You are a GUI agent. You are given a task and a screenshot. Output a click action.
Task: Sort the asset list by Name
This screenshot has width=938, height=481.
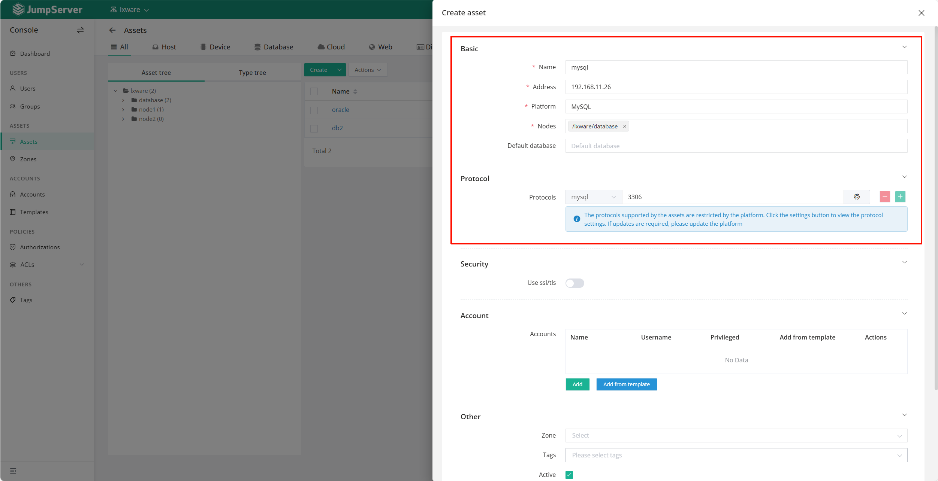355,92
